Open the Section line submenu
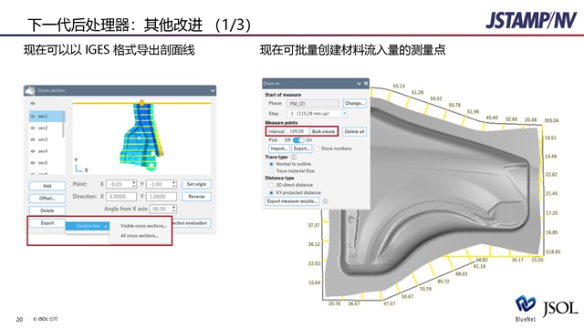The width and height of the screenshot is (584, 328). (x=88, y=226)
